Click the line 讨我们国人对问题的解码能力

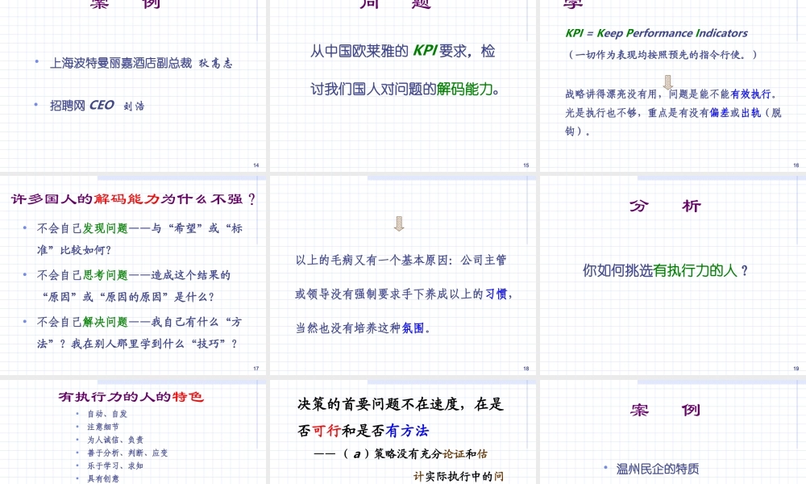pyautogui.click(x=405, y=90)
